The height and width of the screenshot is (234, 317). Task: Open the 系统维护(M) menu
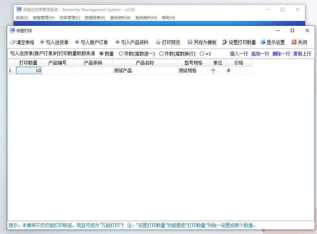tap(146, 18)
